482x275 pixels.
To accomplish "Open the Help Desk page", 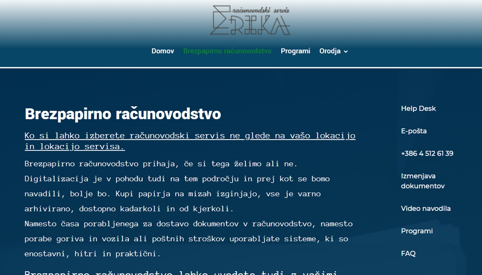I will click(x=418, y=108).
